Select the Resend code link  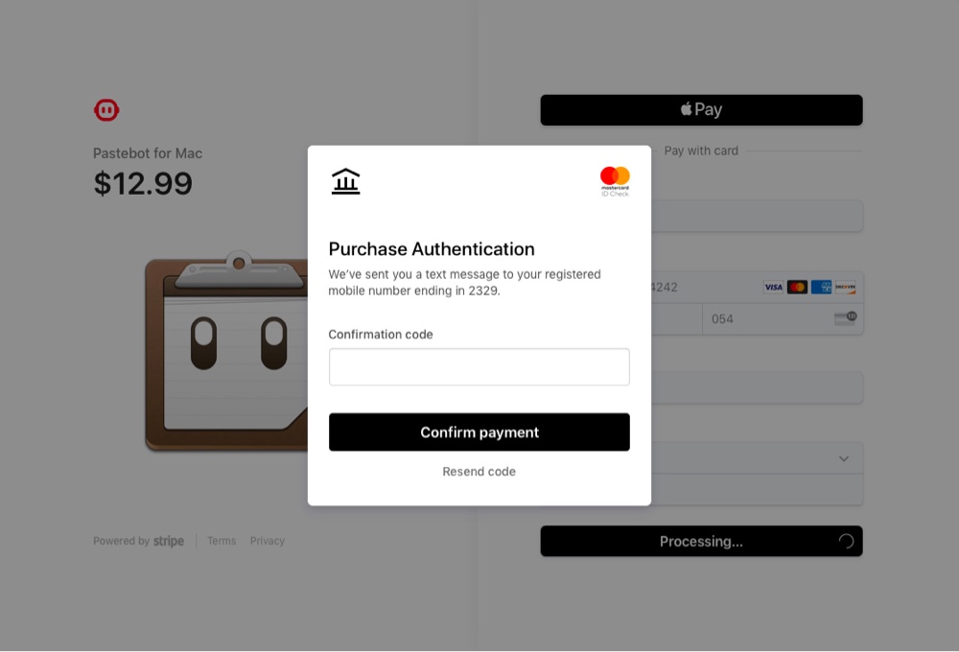coord(479,471)
